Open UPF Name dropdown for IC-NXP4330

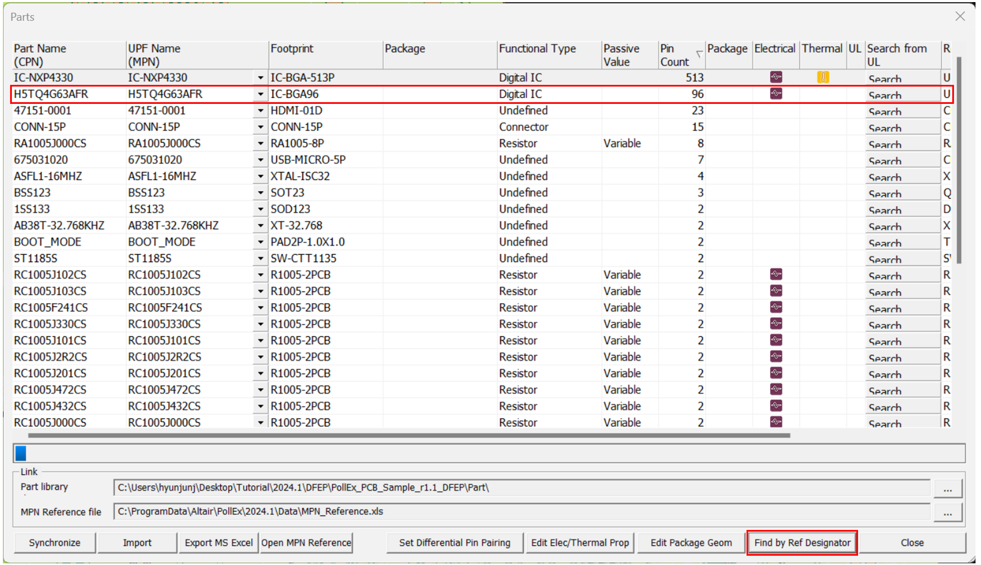(260, 78)
